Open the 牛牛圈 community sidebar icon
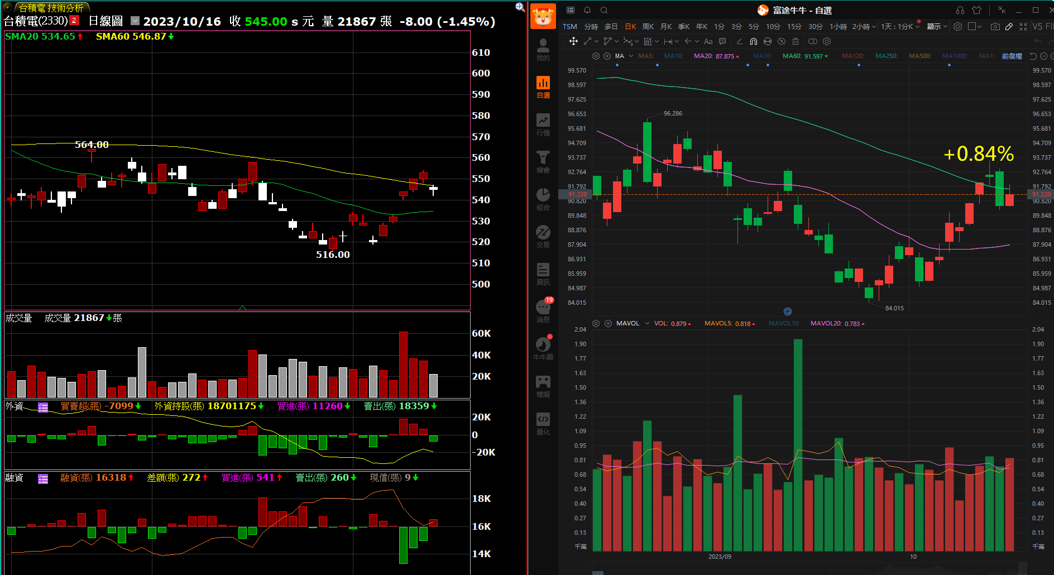This screenshot has height=575, width=1054. coord(543,349)
